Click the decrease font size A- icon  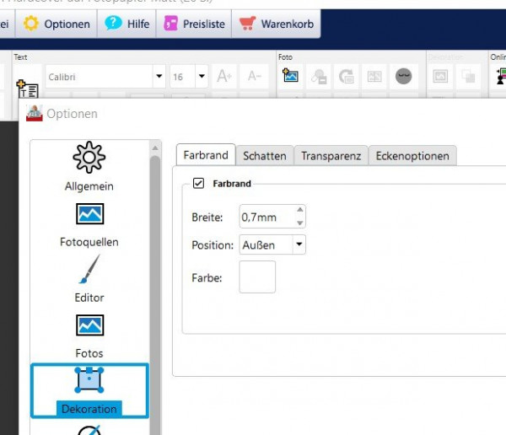(x=255, y=77)
